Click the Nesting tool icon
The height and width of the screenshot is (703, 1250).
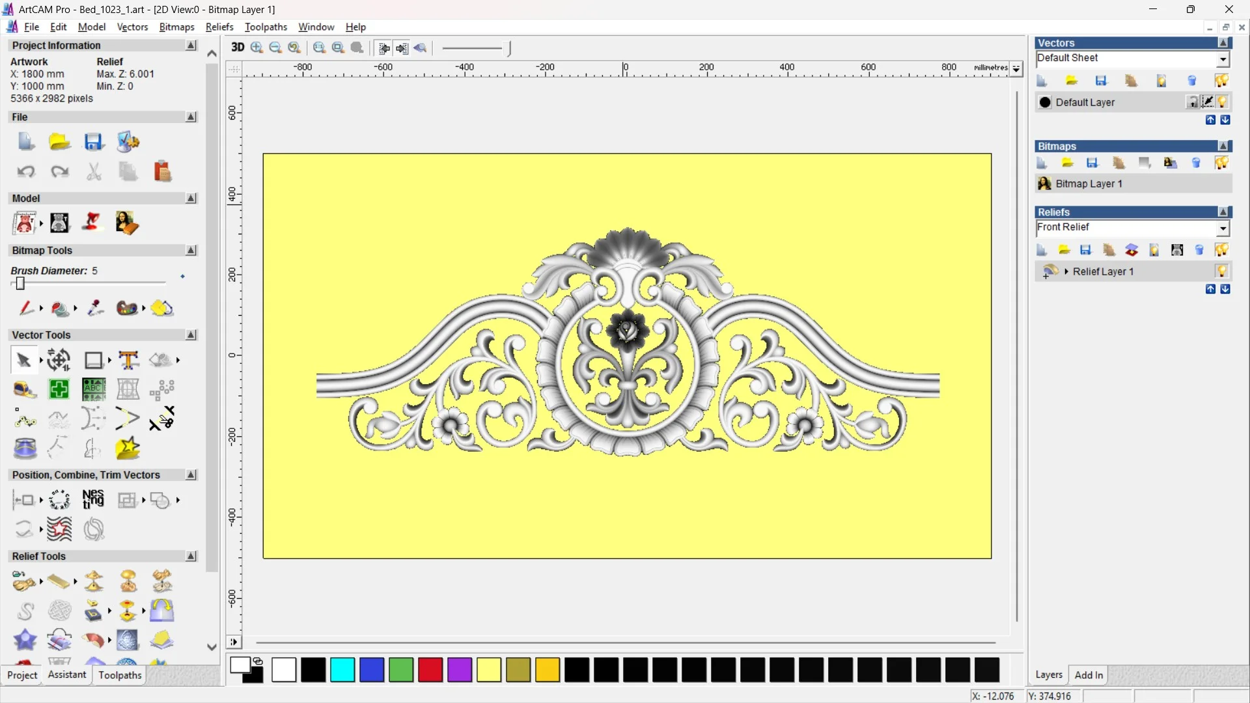[x=93, y=500]
